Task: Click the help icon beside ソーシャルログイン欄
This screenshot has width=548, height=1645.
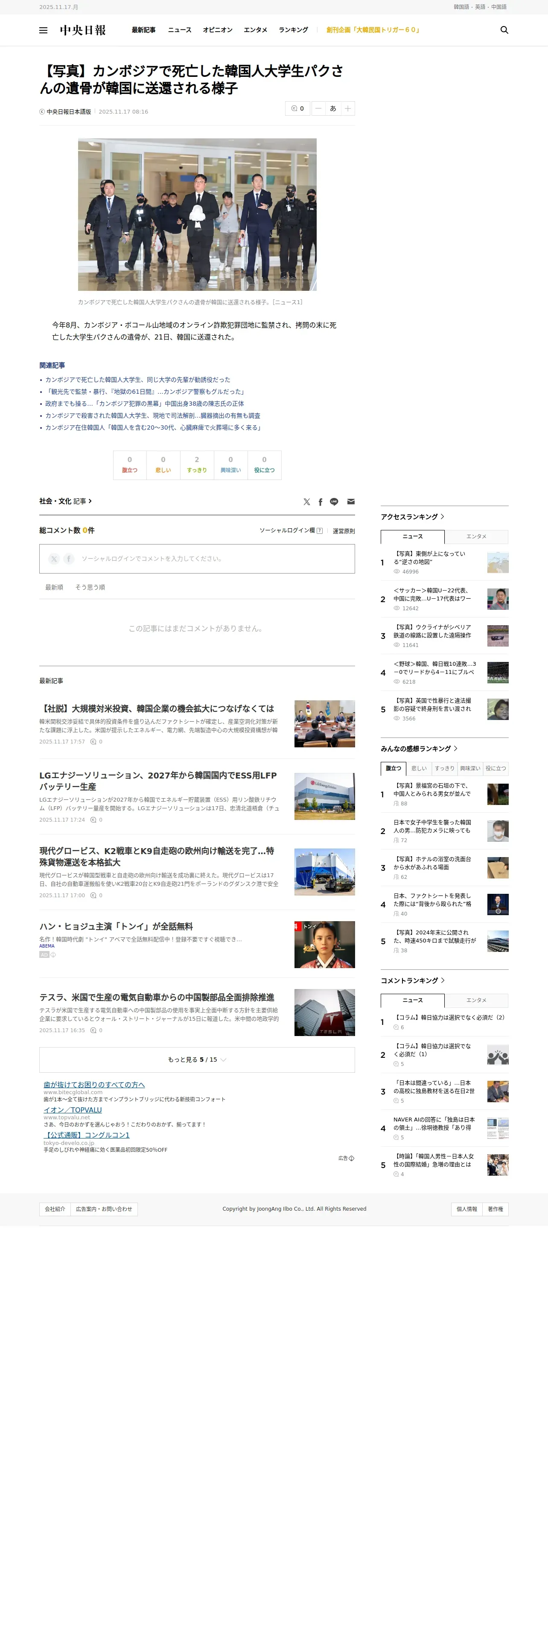Action: [320, 531]
